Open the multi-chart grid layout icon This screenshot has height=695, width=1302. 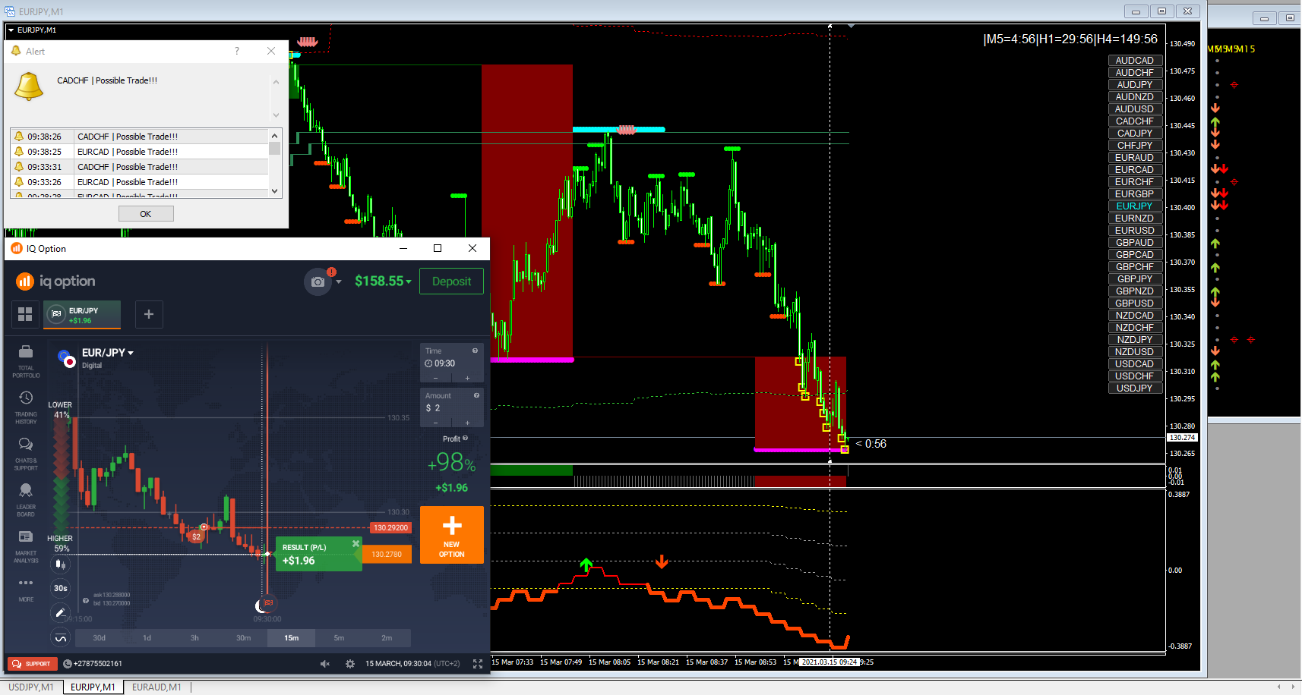point(25,314)
